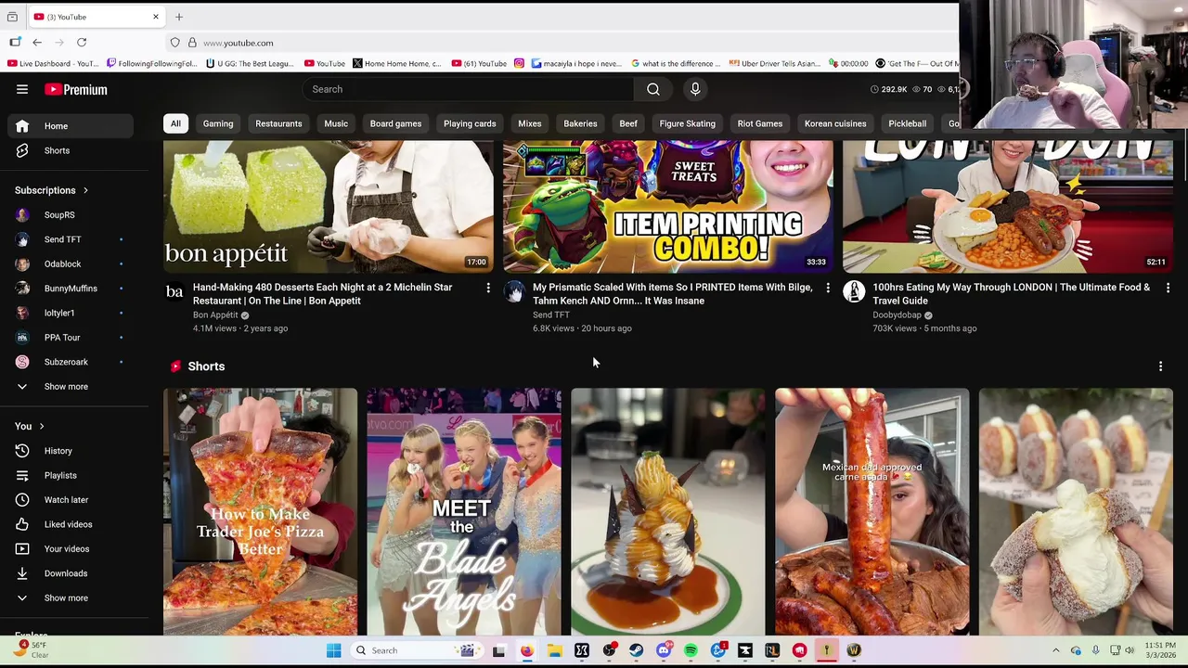Select the Gaming filter chip
1188x668 pixels.
(x=218, y=123)
